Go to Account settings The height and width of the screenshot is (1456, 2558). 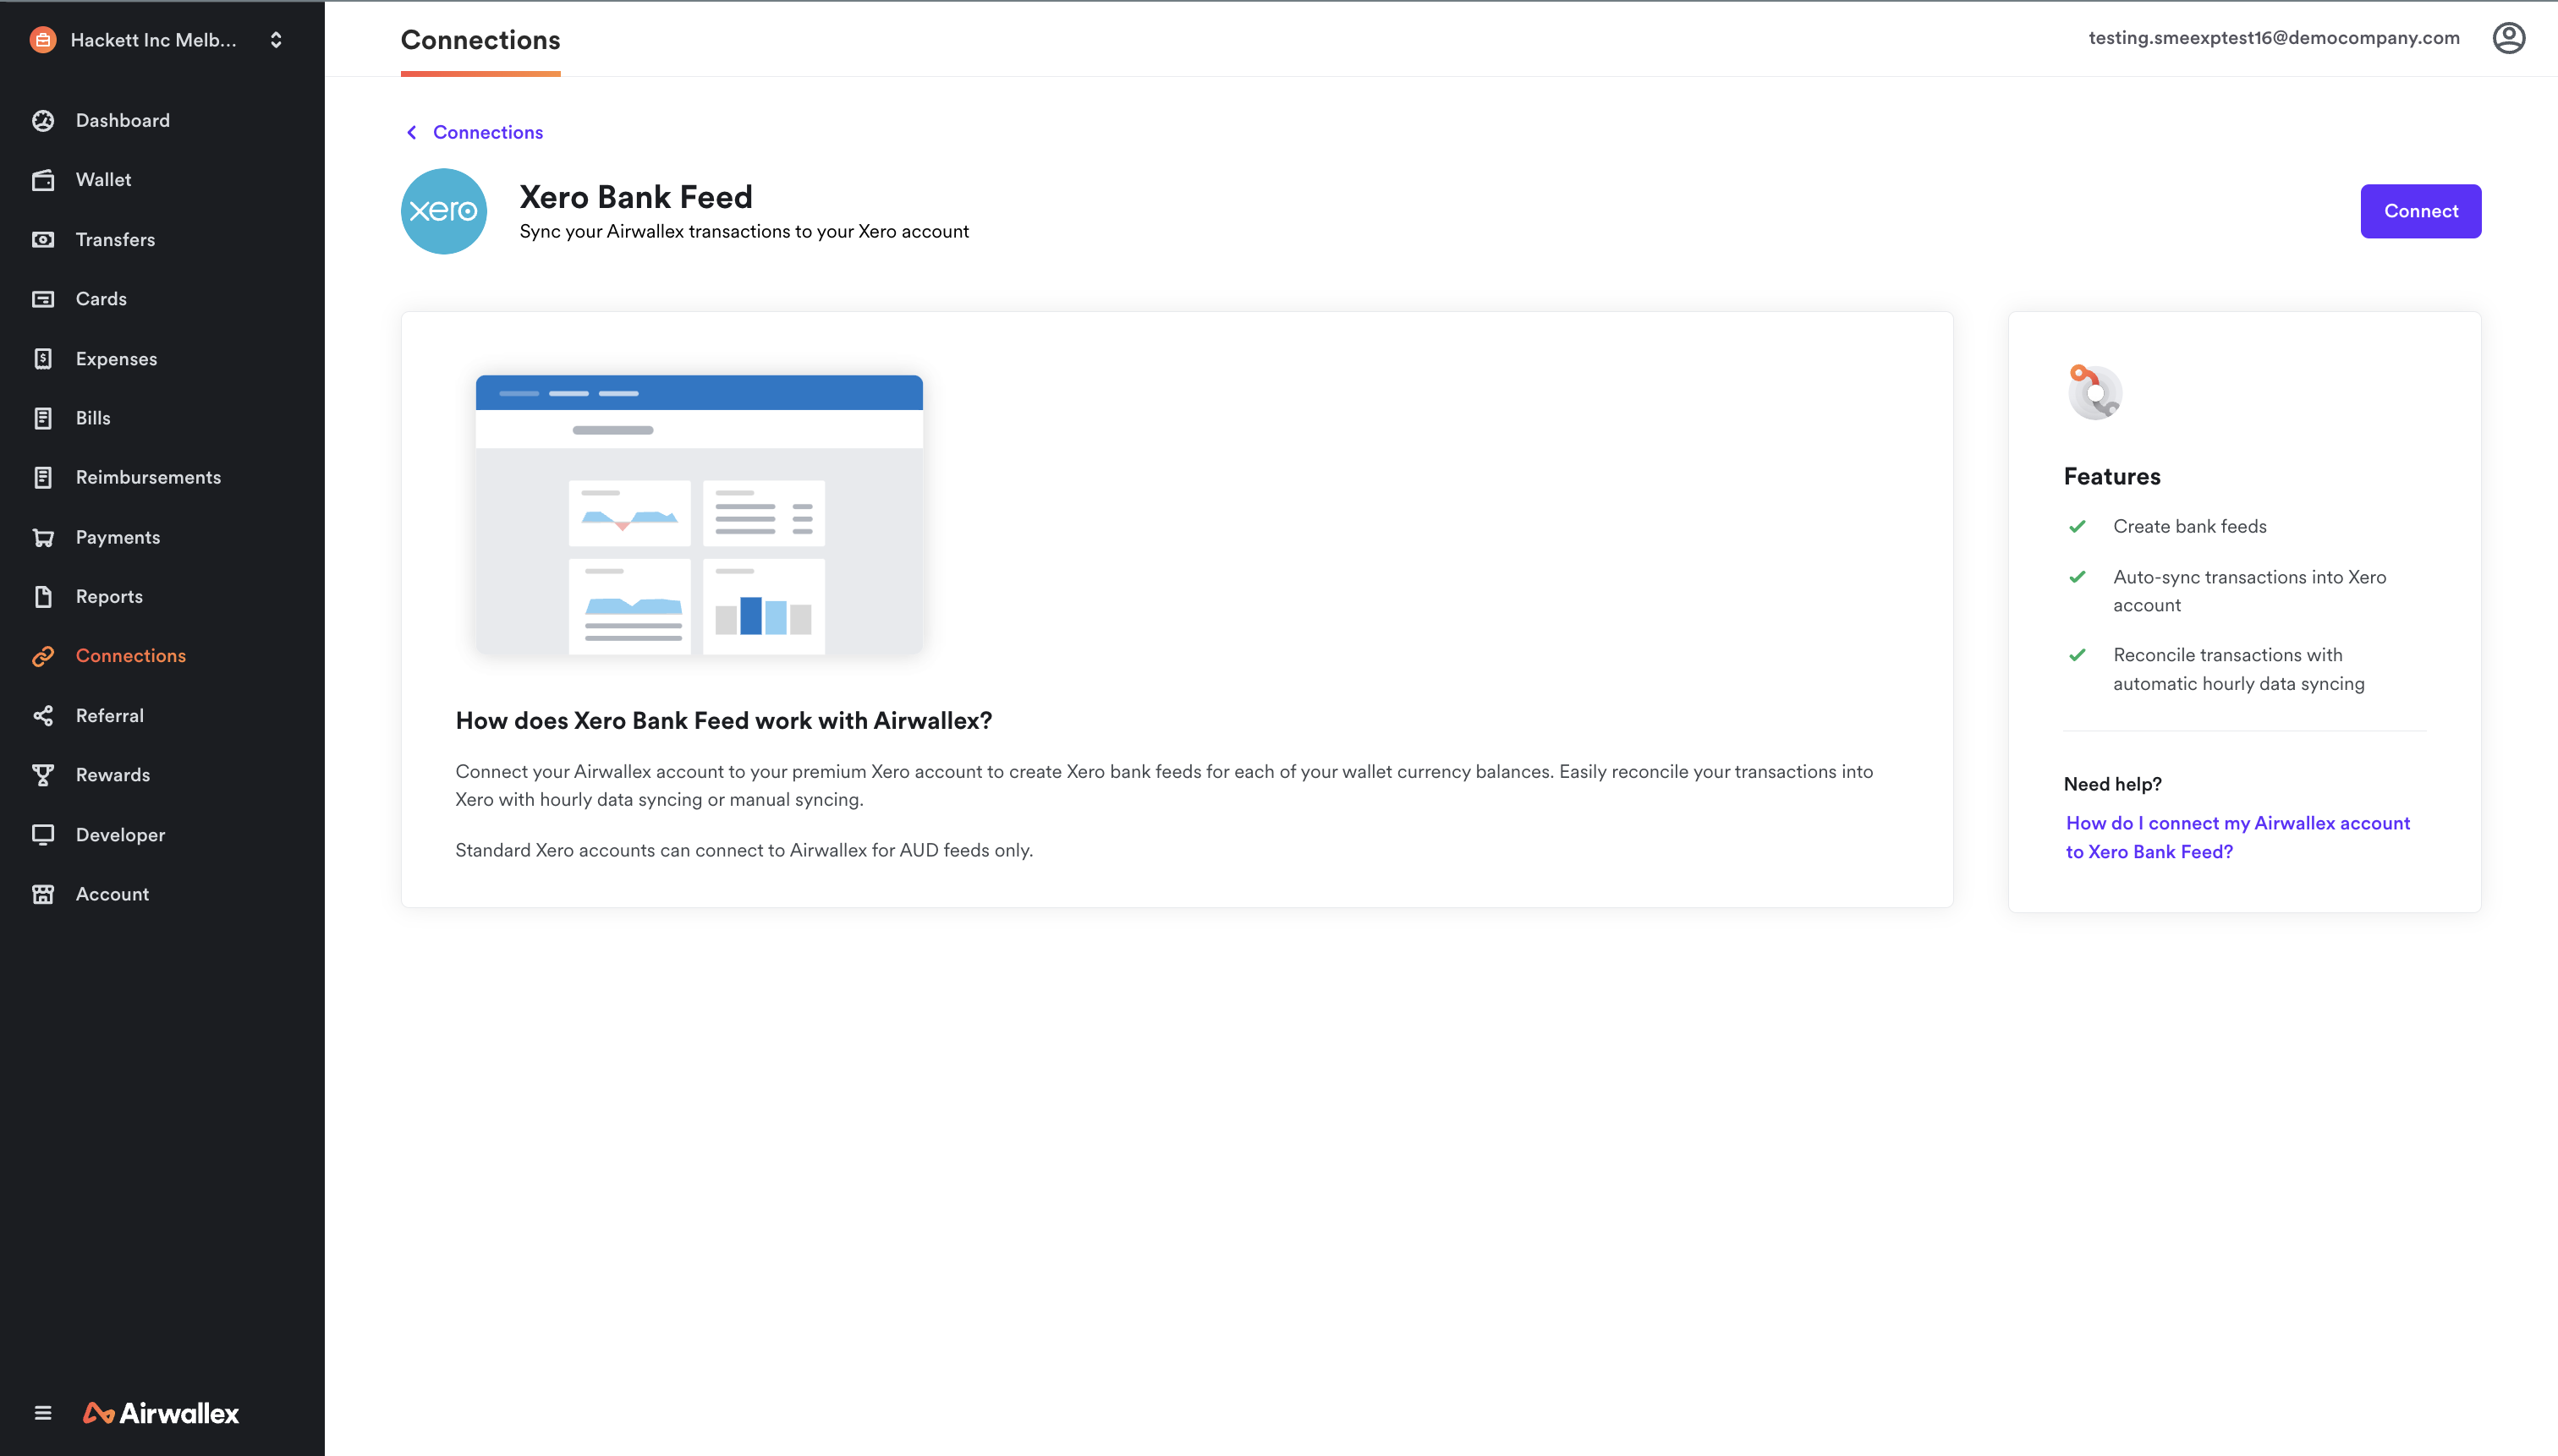(x=112, y=894)
